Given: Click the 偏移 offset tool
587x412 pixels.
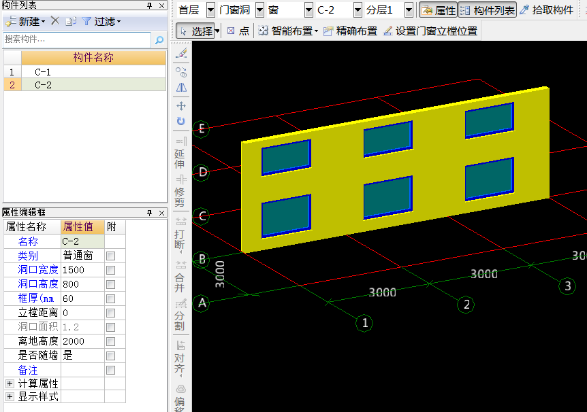Looking at the screenshot, I should tap(180, 398).
